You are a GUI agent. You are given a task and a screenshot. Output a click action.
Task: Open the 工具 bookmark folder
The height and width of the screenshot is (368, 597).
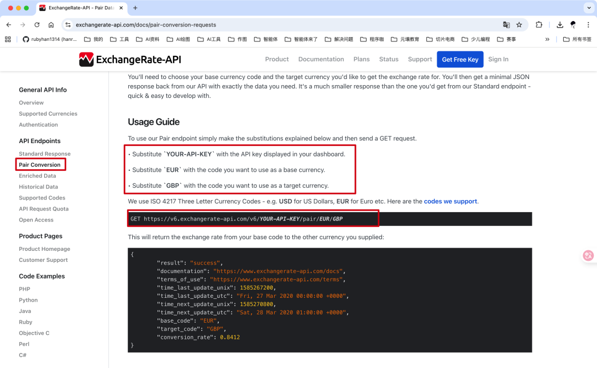pos(119,39)
